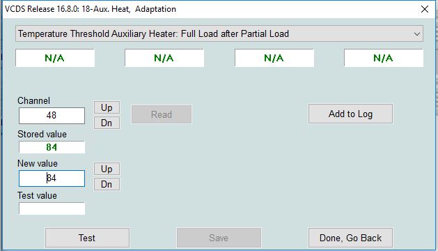This screenshot has height=251, width=438.
Task: Lower the New value with Dn button
Action: coord(107,184)
